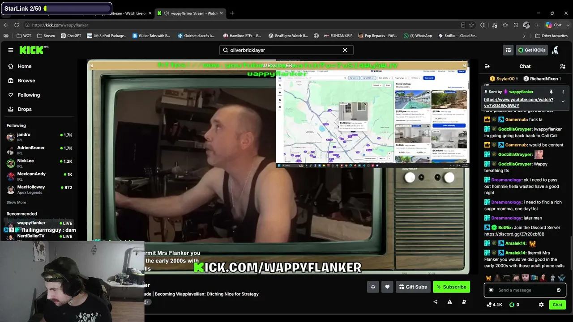Open the moderators icon below Subscribe
This screenshot has width=573, height=322.
pos(464,302)
